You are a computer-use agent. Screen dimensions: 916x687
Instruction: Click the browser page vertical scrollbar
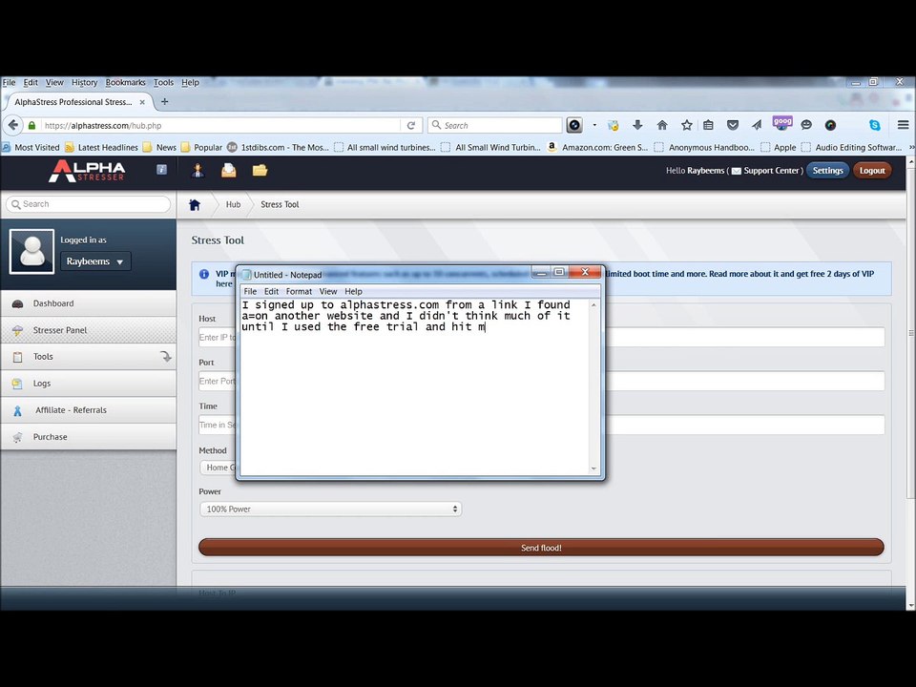click(910, 333)
